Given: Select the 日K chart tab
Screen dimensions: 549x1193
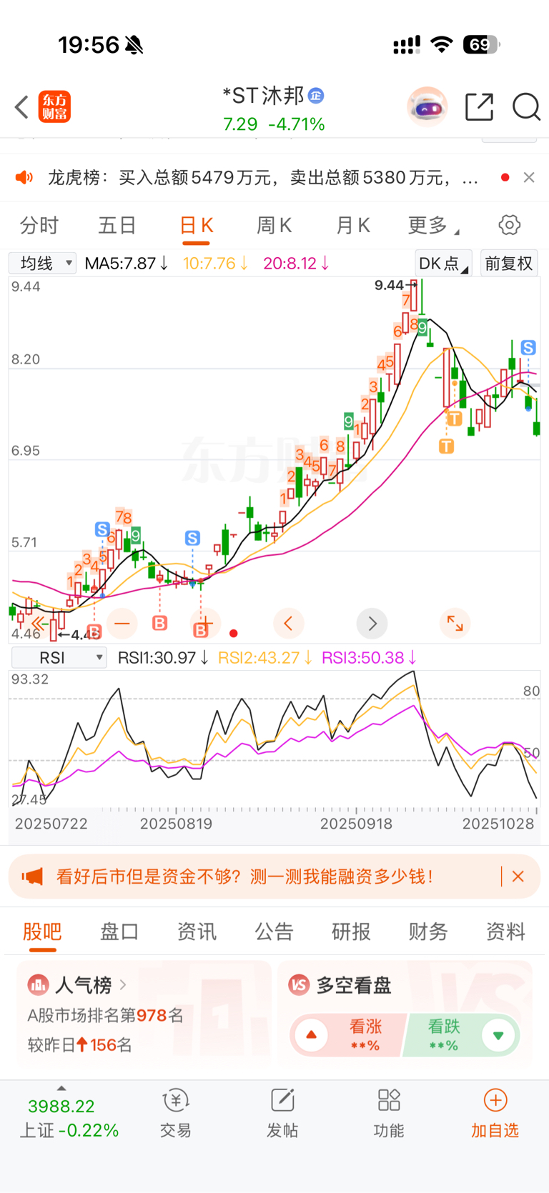Looking at the screenshot, I should (196, 226).
